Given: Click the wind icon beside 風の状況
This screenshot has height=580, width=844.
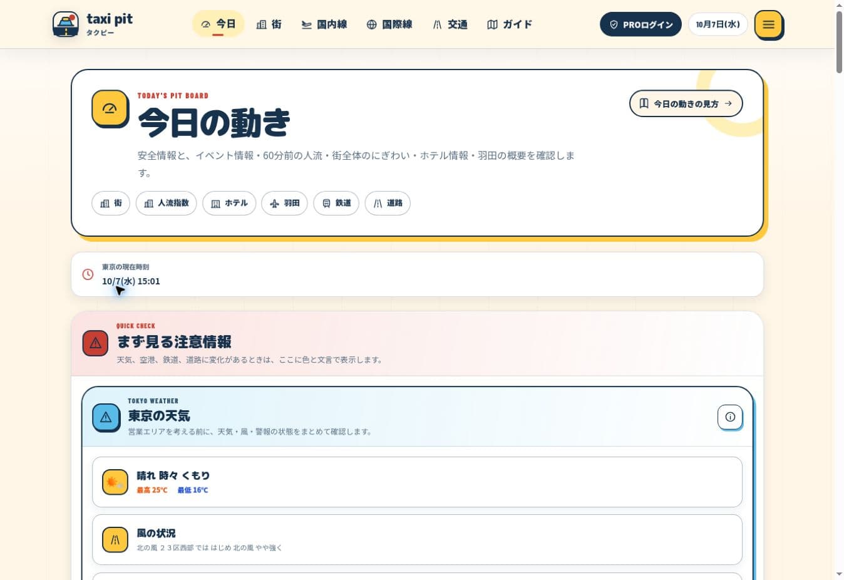Looking at the screenshot, I should pyautogui.click(x=115, y=540).
